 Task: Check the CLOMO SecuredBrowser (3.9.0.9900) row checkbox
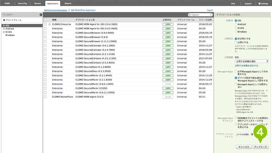tap(45, 33)
